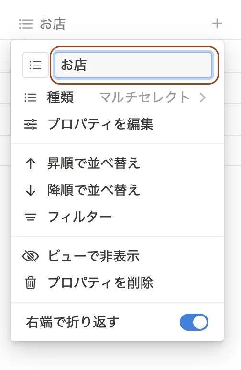Click the trash can icon

click(x=31, y=283)
